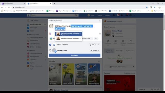
Task: Open options dots beside Лента новостей
Action: tap(45, 25)
